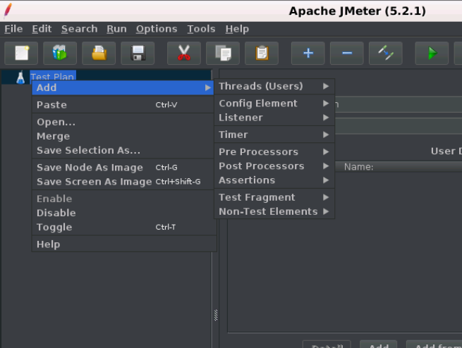Open the Templates icon in toolbar
Image resolution: width=462 pixels, height=348 pixels.
[60, 54]
